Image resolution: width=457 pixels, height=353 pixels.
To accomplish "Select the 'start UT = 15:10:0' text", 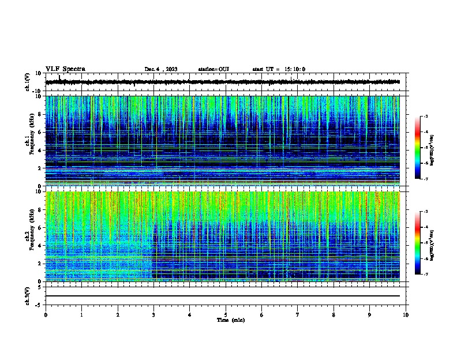I will (x=279, y=69).
